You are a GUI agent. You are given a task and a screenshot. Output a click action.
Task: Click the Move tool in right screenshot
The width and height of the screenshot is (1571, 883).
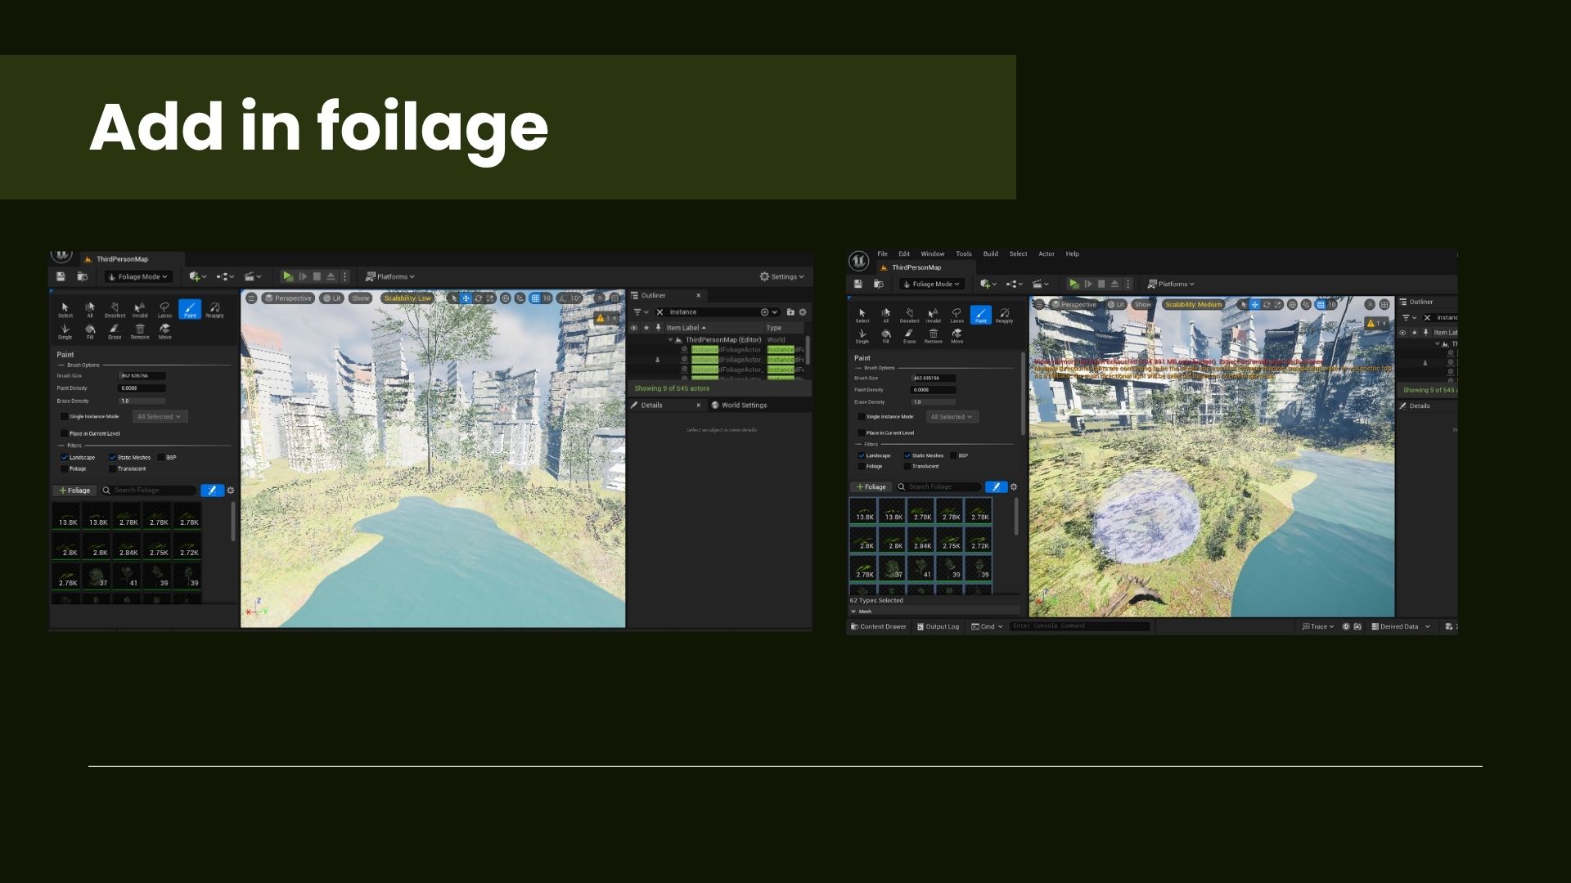957,336
